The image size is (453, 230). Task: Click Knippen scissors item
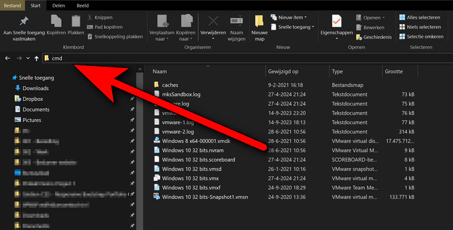coord(100,18)
